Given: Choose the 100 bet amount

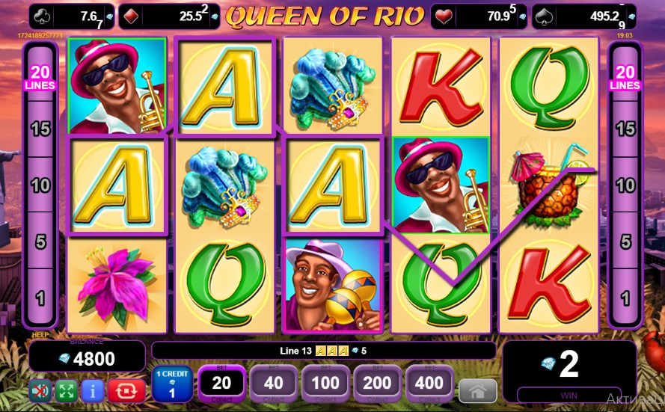Looking at the screenshot, I should pyautogui.click(x=325, y=383).
